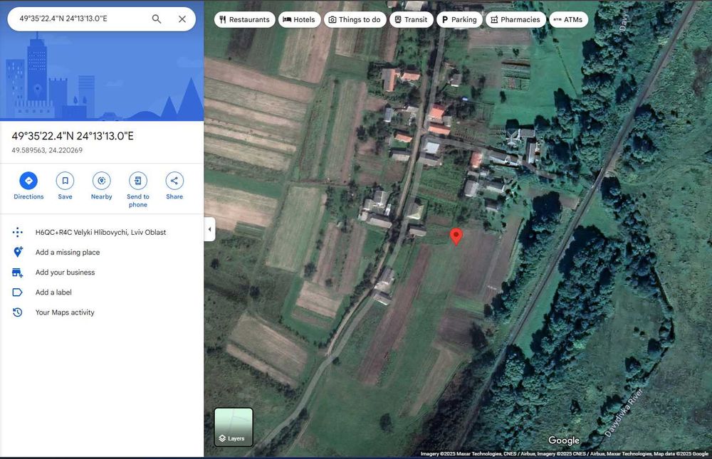Open Directions for the dropped pin

28,186
